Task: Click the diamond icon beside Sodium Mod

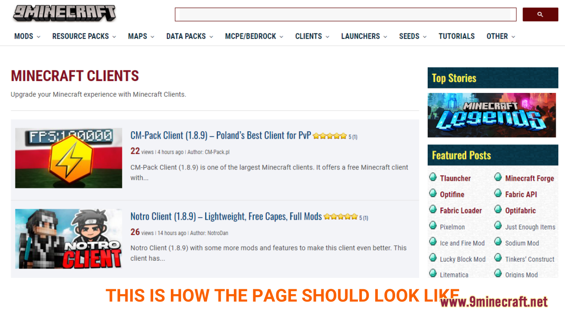Action: pos(498,242)
